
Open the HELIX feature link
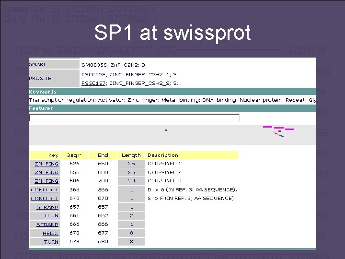(x=51, y=233)
